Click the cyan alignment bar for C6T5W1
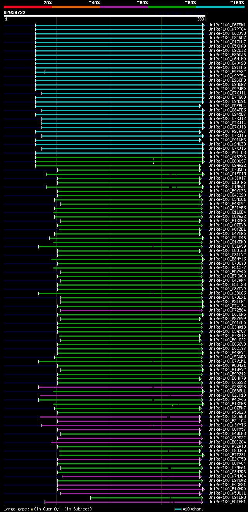This screenshot has height=512, width=248. [x=120, y=25]
